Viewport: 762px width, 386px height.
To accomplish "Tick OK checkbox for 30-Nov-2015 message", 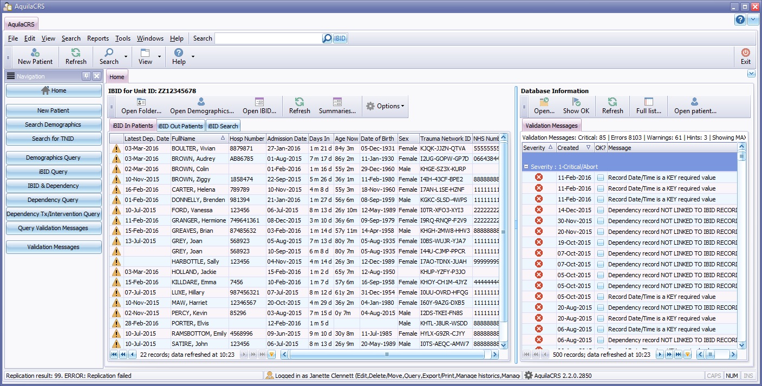I will (x=601, y=221).
